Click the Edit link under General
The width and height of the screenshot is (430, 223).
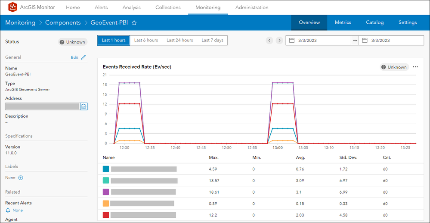click(x=74, y=57)
